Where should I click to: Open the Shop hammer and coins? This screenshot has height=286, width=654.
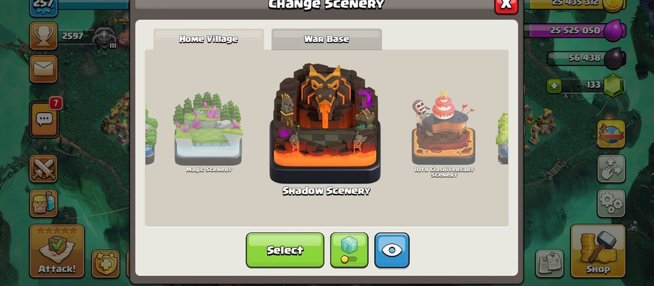point(597,251)
